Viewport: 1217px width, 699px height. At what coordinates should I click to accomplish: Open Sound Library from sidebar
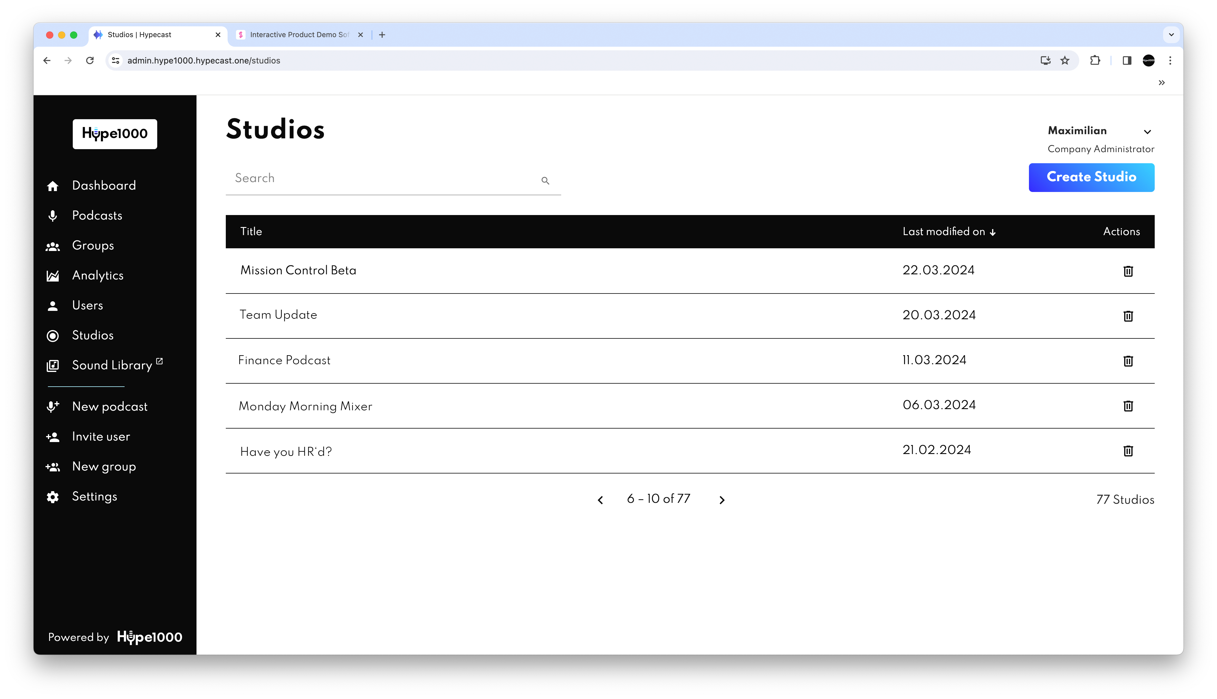pyautogui.click(x=112, y=365)
